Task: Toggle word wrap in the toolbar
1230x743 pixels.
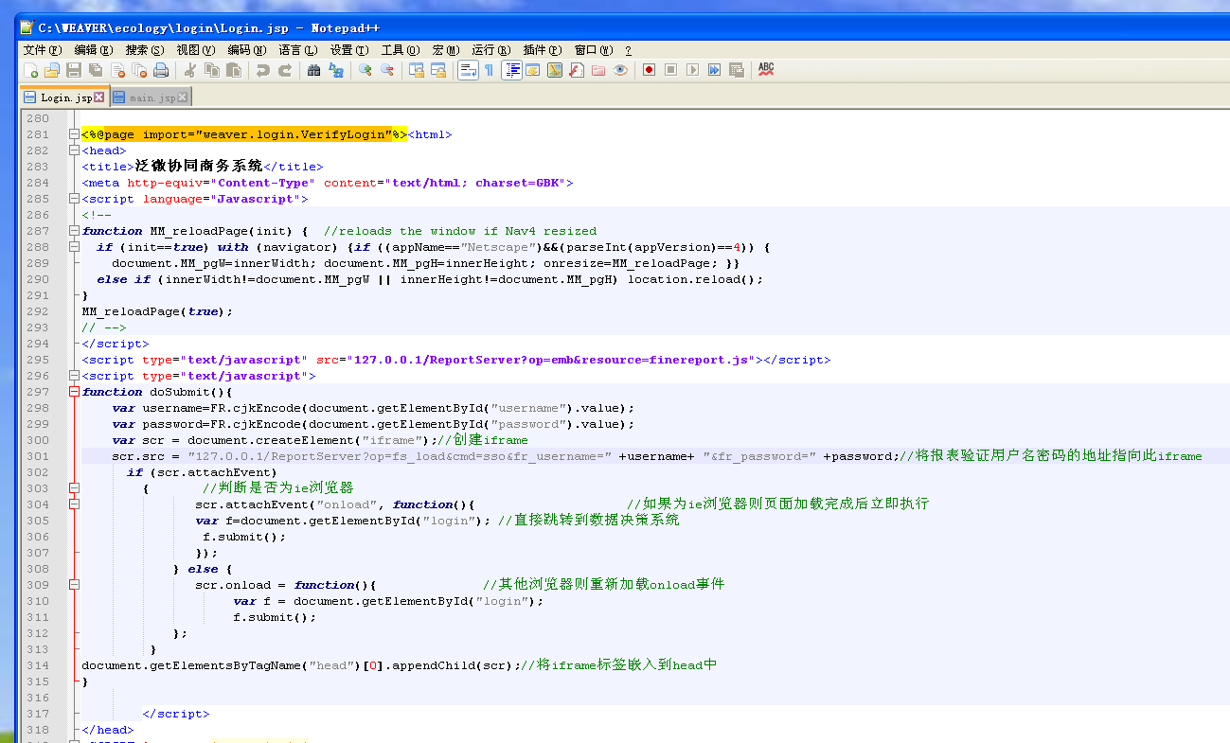Action: pyautogui.click(x=468, y=70)
